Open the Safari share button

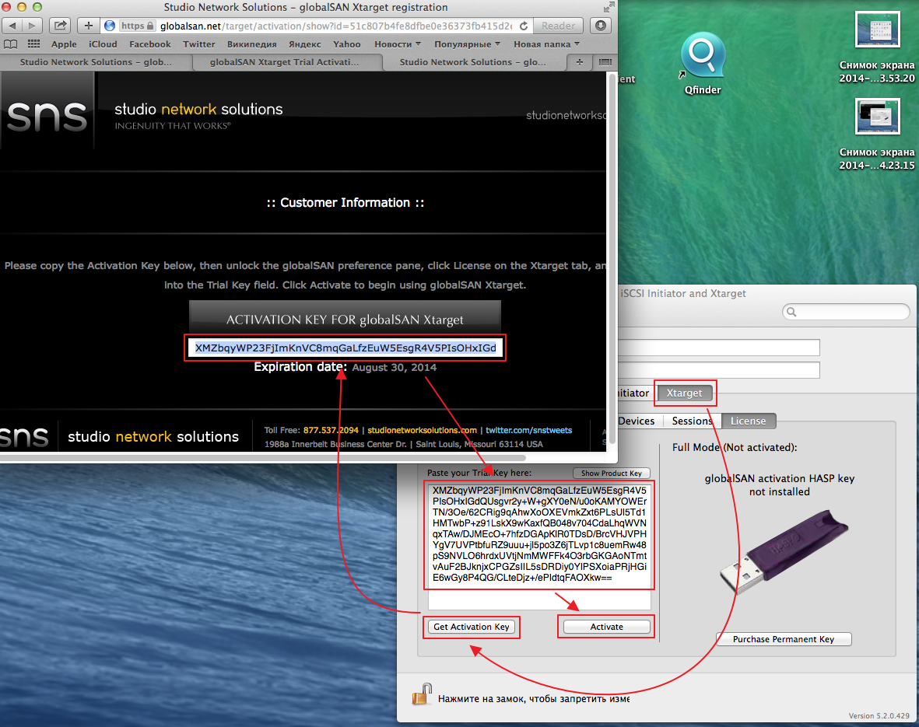click(x=60, y=26)
